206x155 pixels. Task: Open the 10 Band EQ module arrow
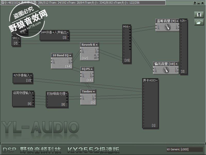[x=70, y=55]
